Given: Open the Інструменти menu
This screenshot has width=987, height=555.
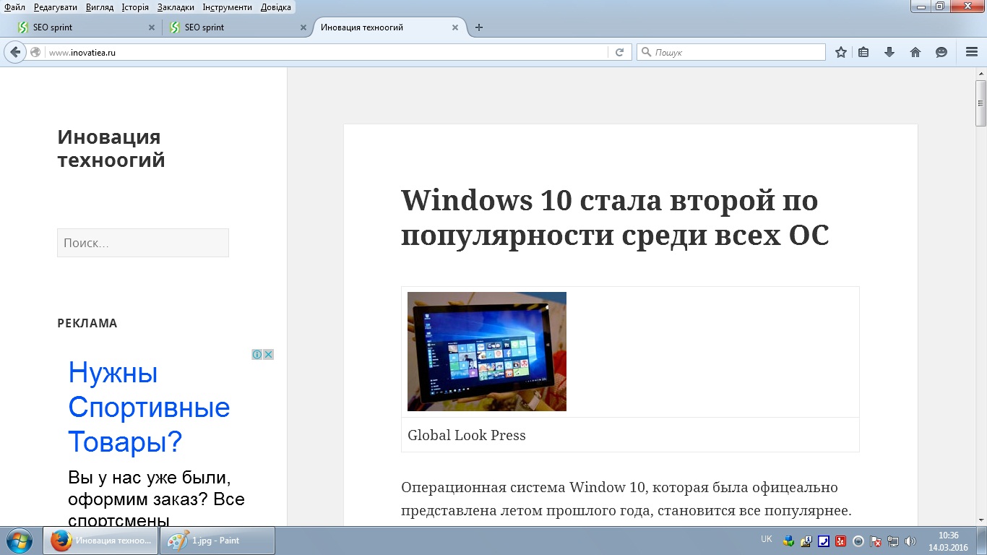Looking at the screenshot, I should point(228,7).
